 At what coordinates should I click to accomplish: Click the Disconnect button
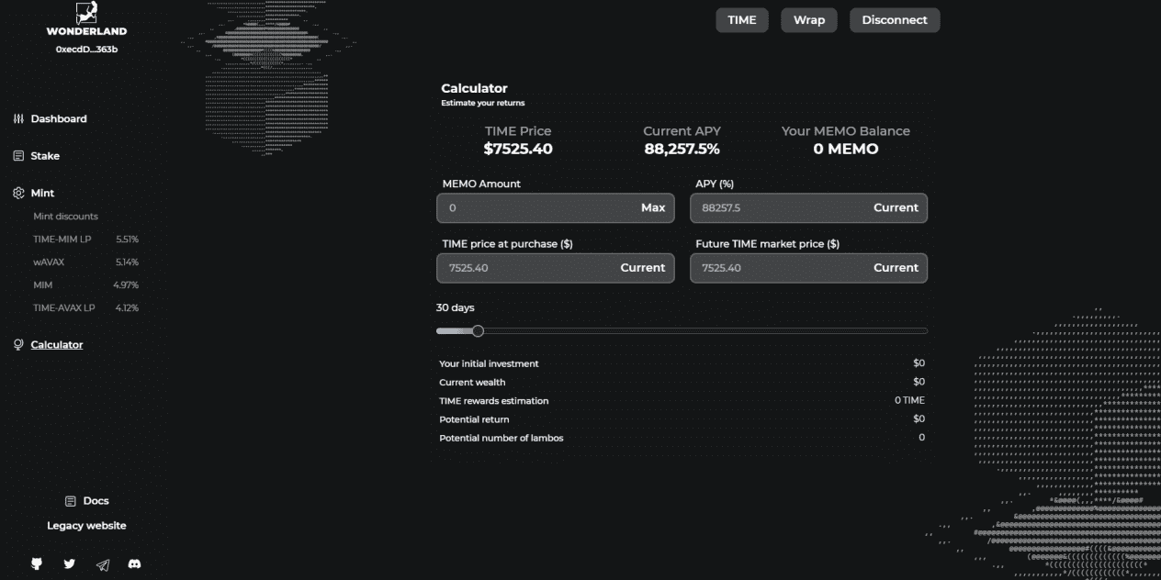[x=895, y=20]
